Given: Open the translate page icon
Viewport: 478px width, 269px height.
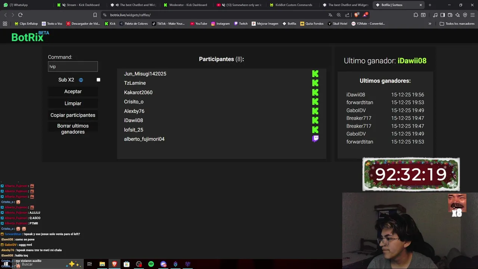Looking at the screenshot, I should [330, 15].
